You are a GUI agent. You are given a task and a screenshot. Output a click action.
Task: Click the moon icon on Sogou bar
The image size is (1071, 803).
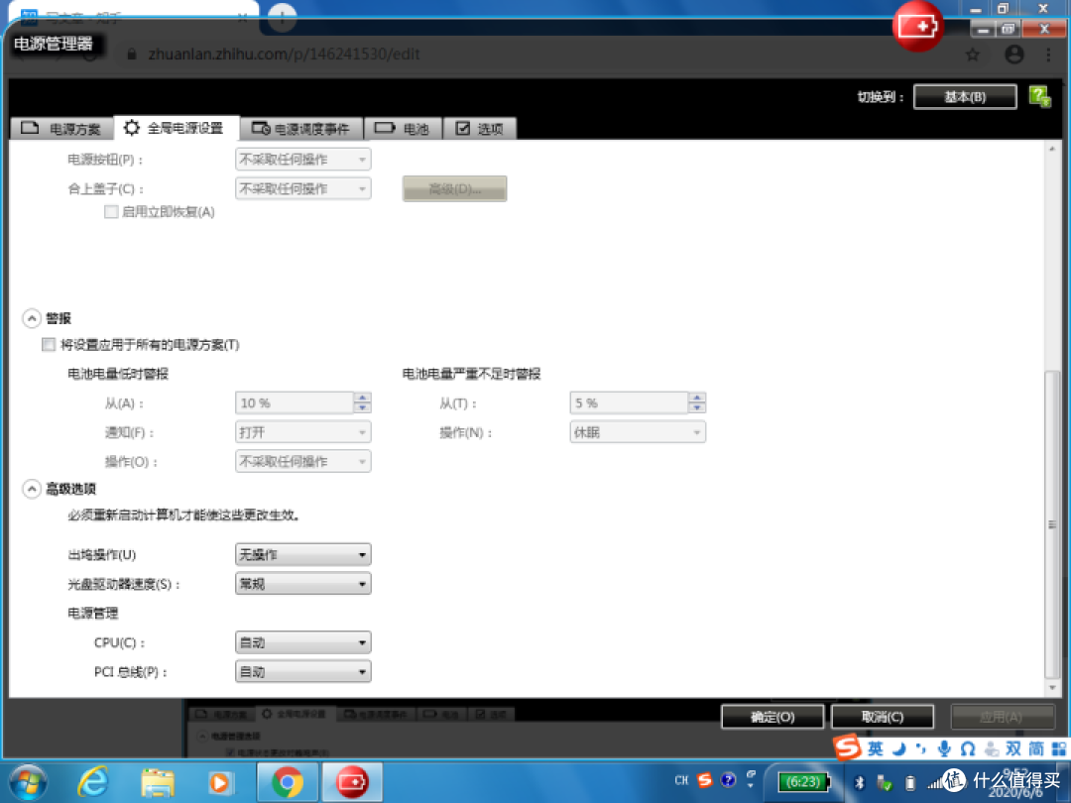(898, 749)
